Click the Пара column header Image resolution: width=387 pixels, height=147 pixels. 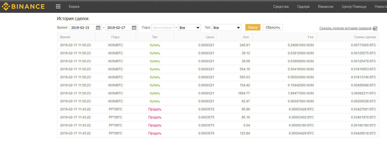coord(115,37)
